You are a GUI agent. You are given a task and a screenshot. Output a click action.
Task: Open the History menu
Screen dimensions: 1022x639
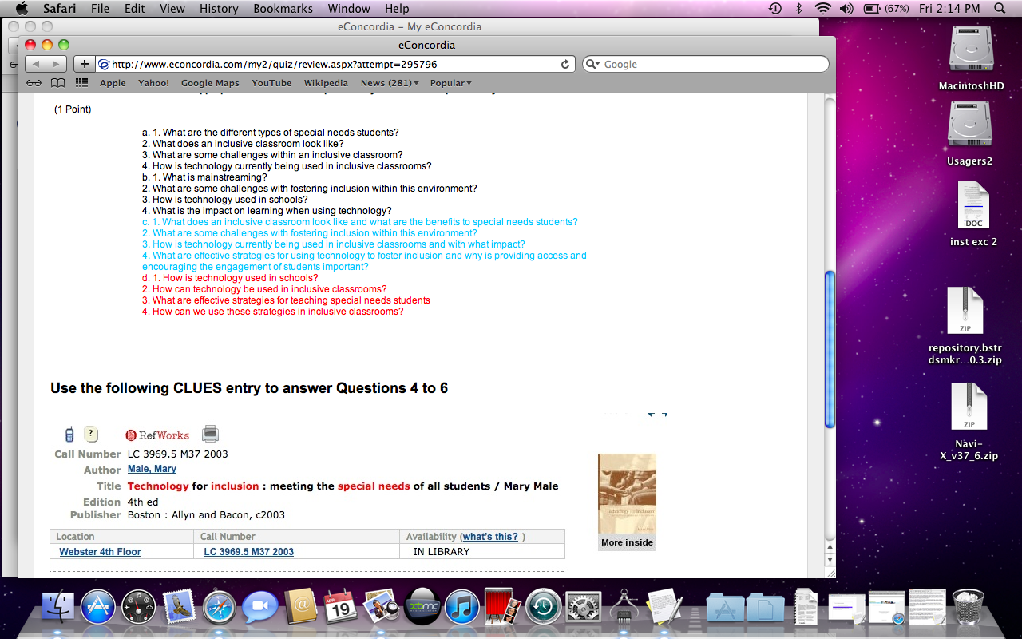[219, 9]
